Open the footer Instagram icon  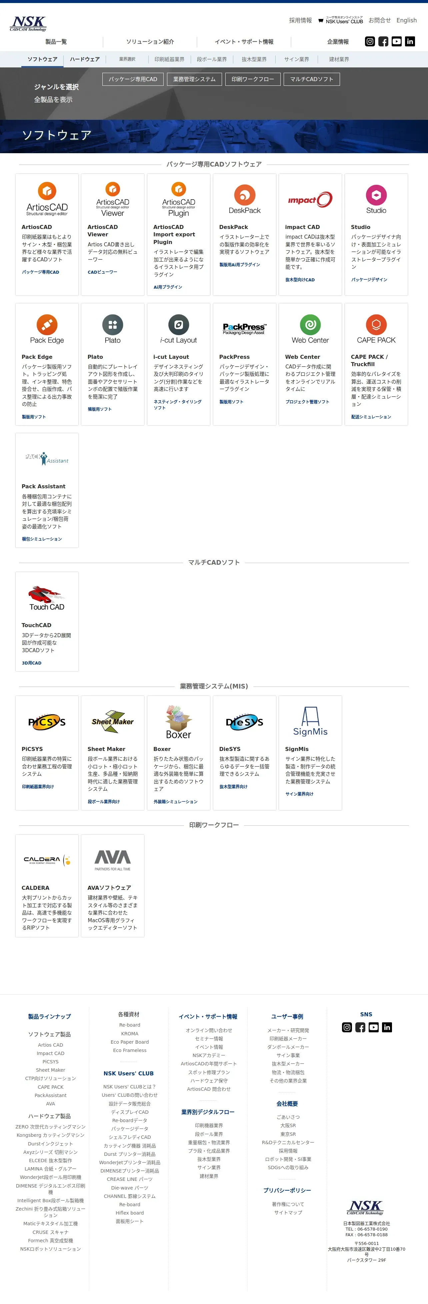[347, 1027]
